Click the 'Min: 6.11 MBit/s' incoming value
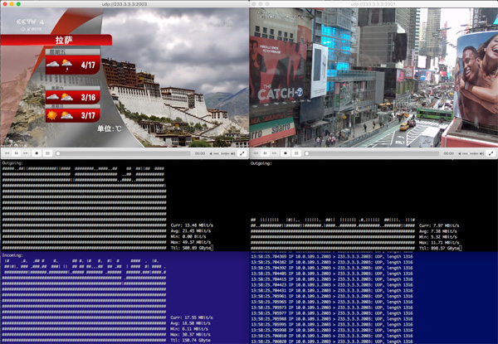This screenshot has height=344, width=498. [189, 329]
